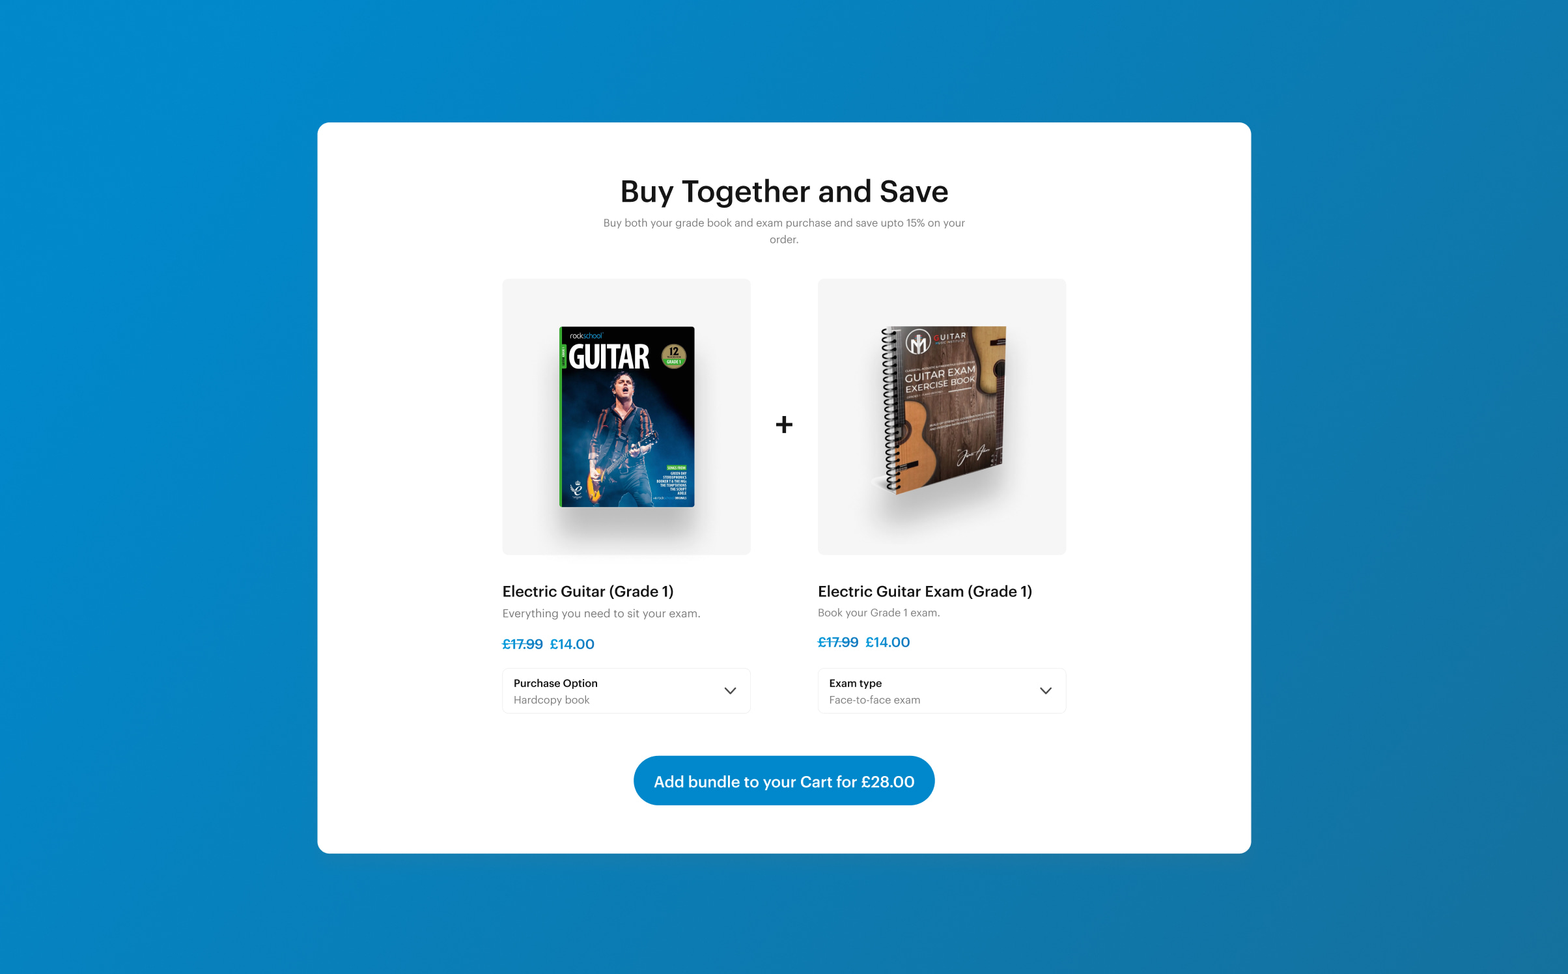
Task: Select the Electric Guitar (Grade 1) title
Action: click(588, 591)
